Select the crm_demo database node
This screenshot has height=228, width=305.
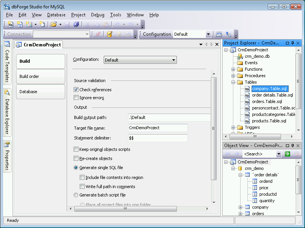254,168
